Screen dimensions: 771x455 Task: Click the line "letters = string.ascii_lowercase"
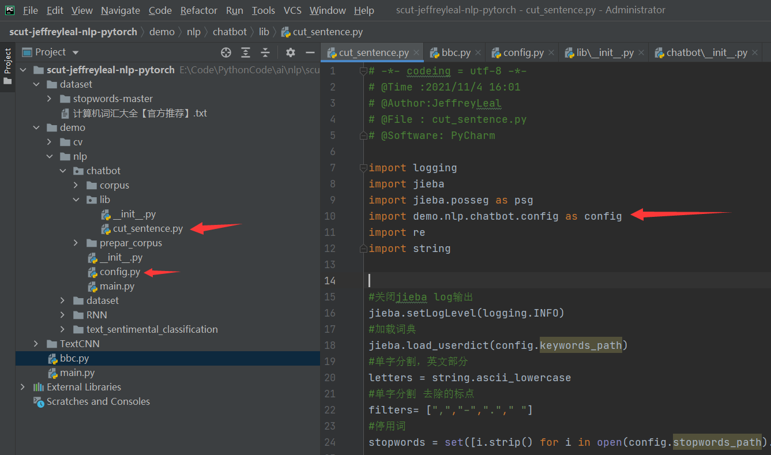click(470, 378)
